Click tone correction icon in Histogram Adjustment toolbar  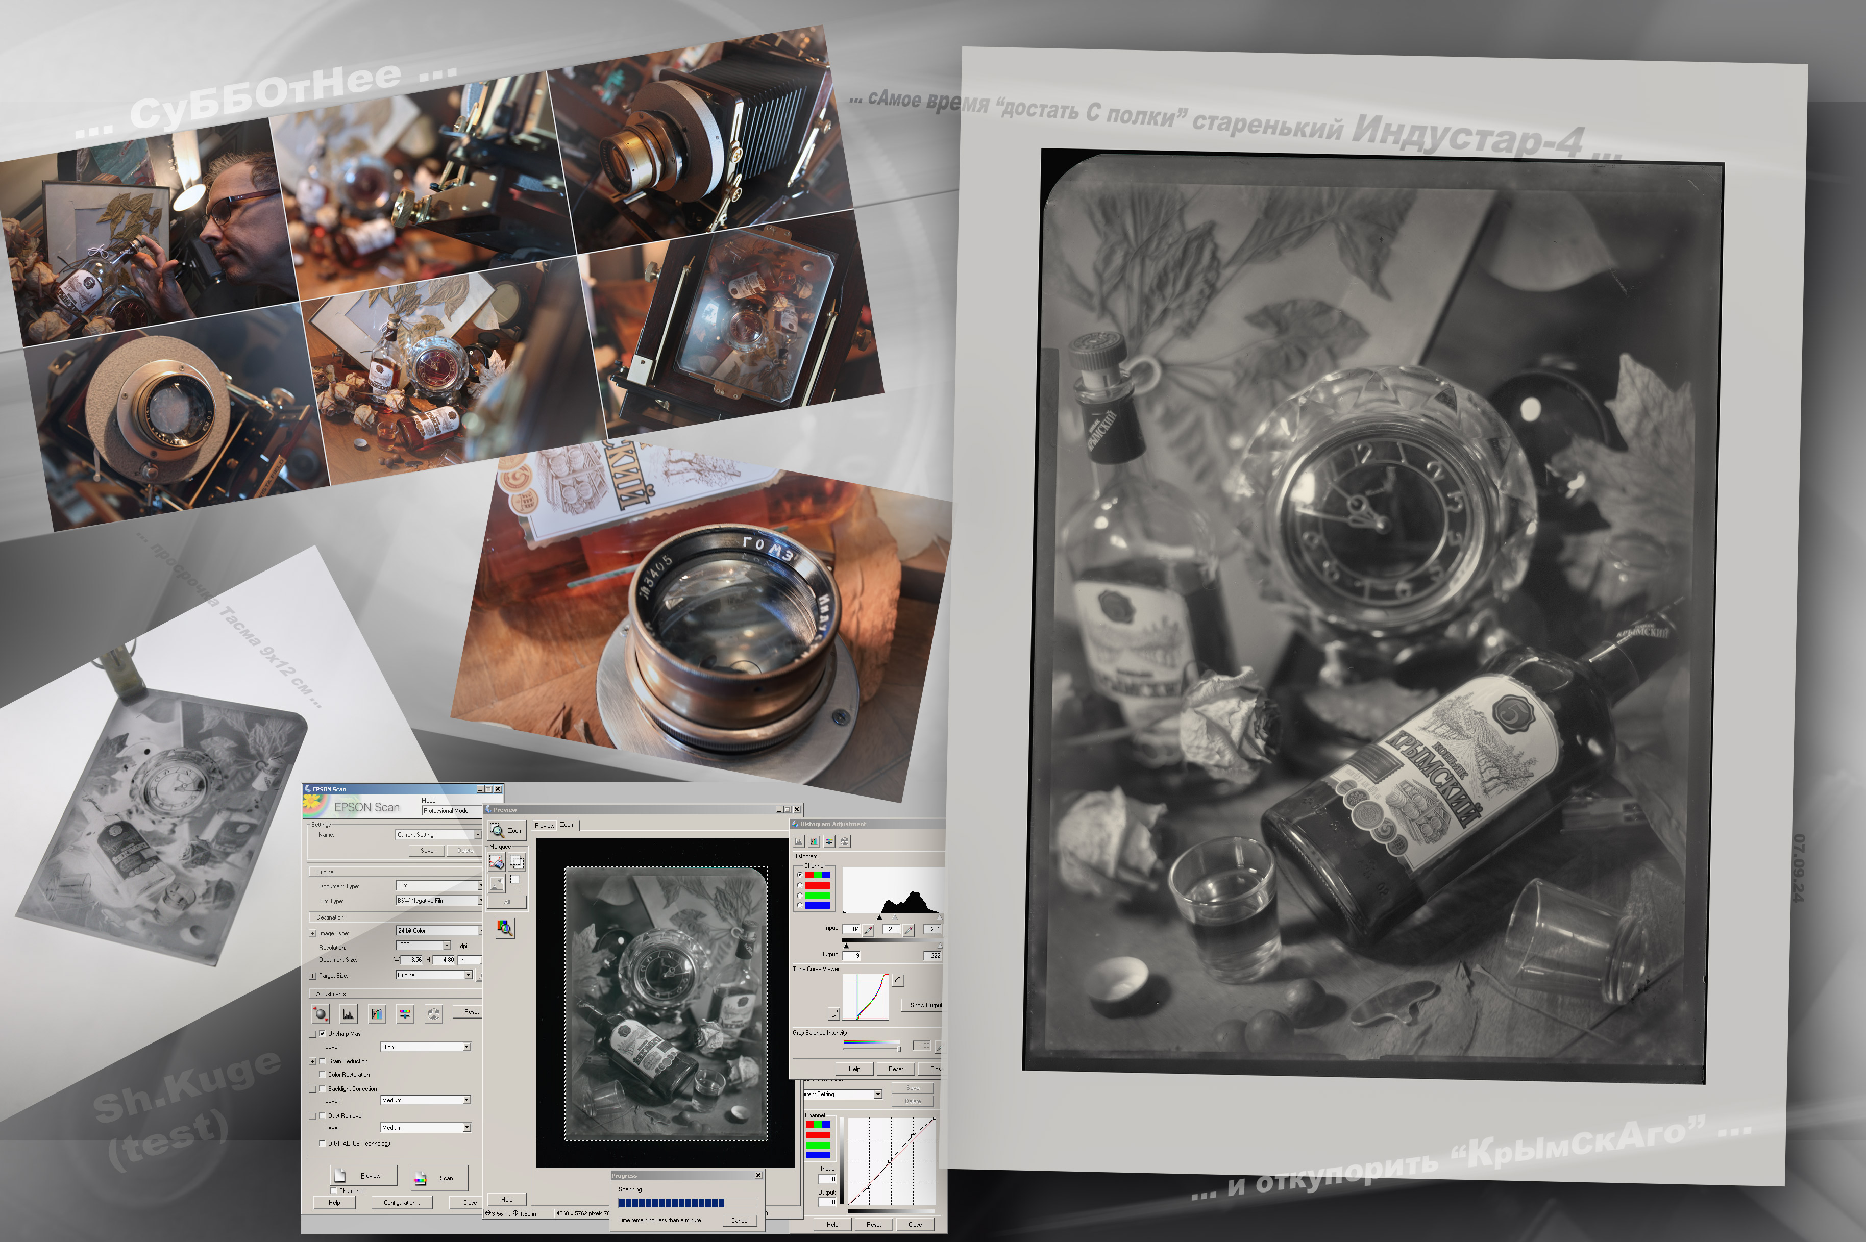814,841
